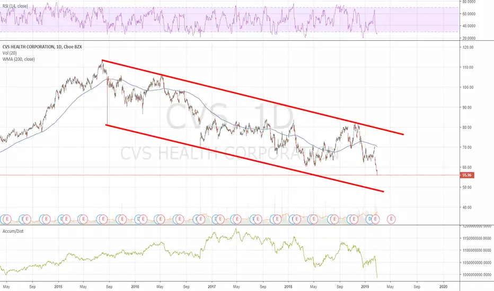Open the dividend D marker just after 2019
The height and width of the screenshot is (291, 494).
(x=369, y=219)
